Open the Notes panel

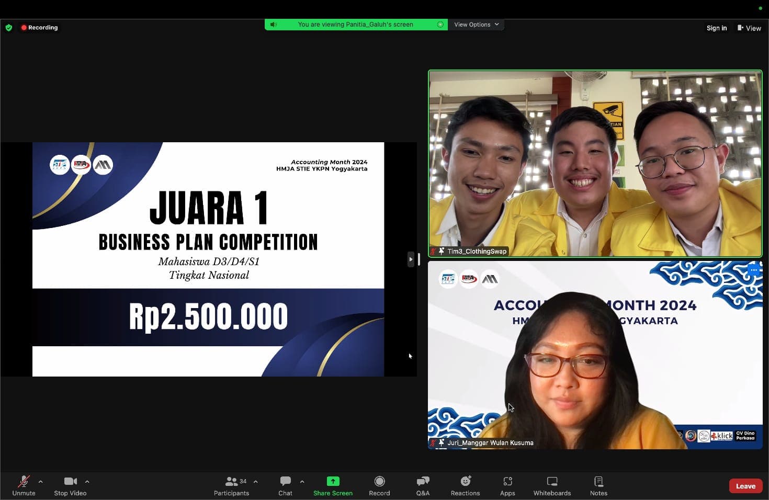coord(598,485)
